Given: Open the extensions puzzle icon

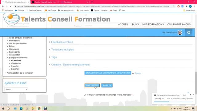Looking at the screenshot, I should (186, 6).
